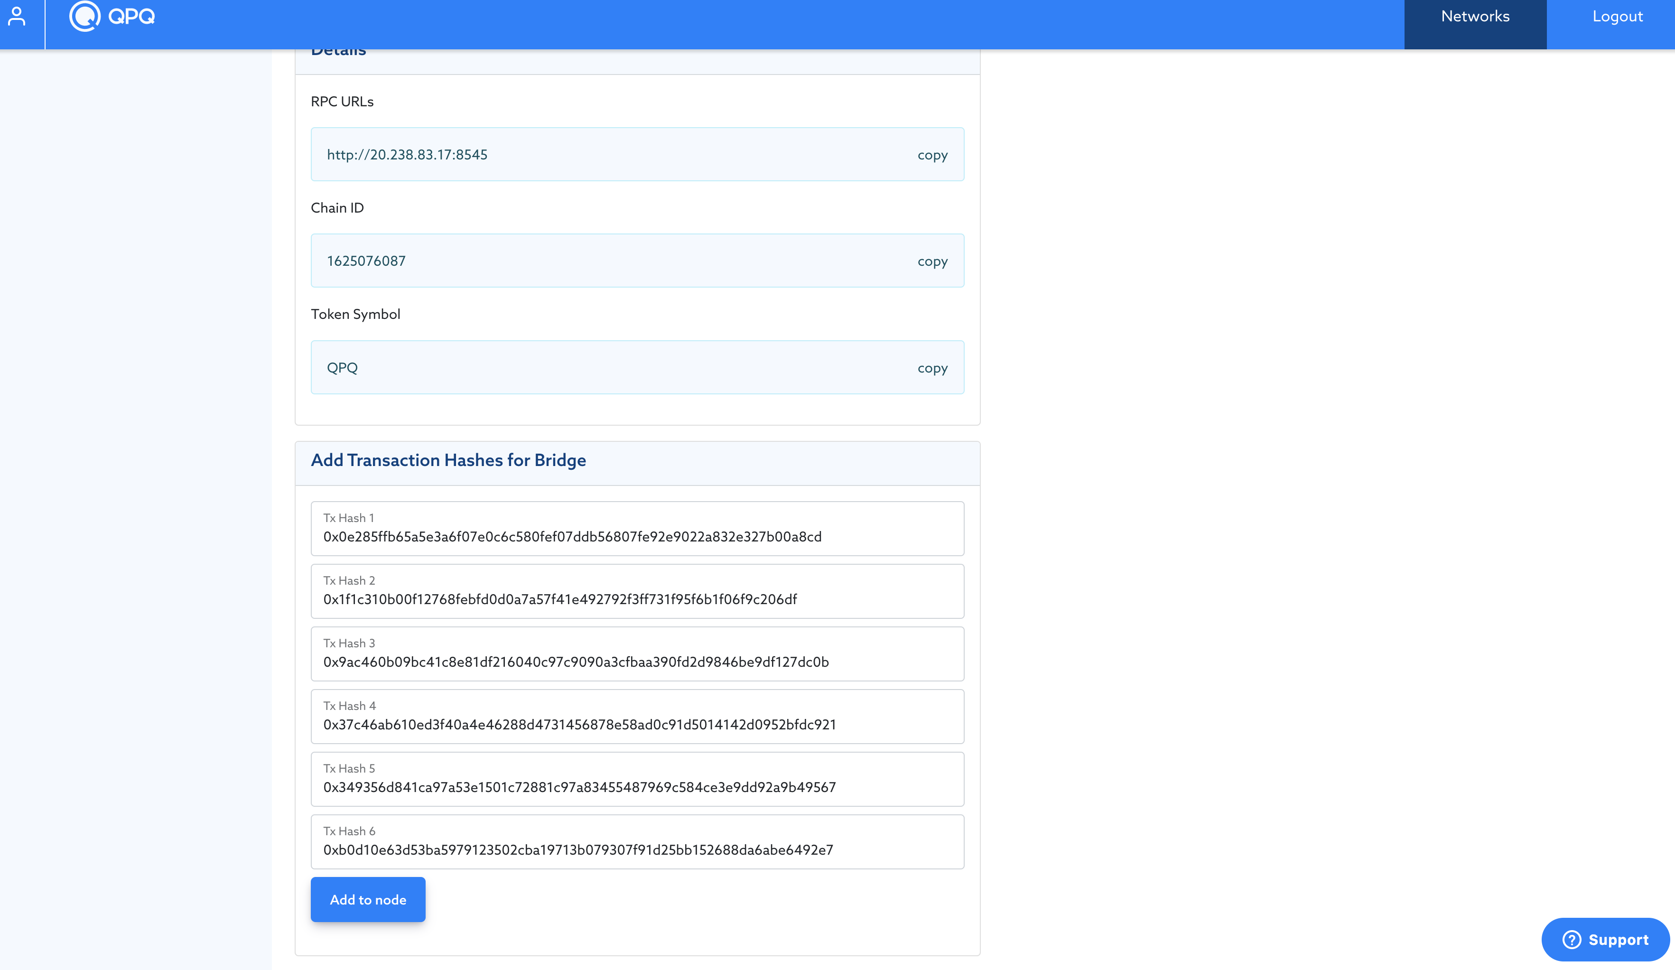The width and height of the screenshot is (1675, 970).
Task: Click the Chain ID label
Action: coord(337,207)
